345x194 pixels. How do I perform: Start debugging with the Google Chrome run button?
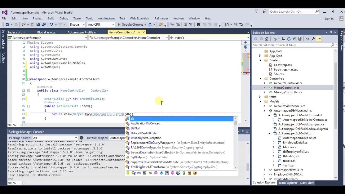click(132, 25)
